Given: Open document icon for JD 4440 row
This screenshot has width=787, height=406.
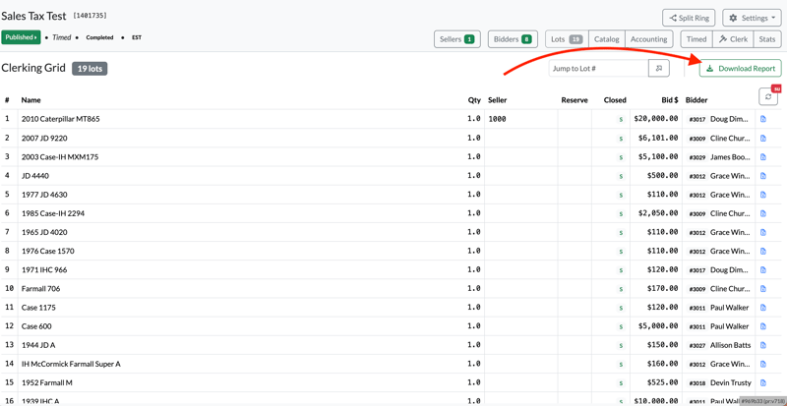Looking at the screenshot, I should [x=763, y=176].
